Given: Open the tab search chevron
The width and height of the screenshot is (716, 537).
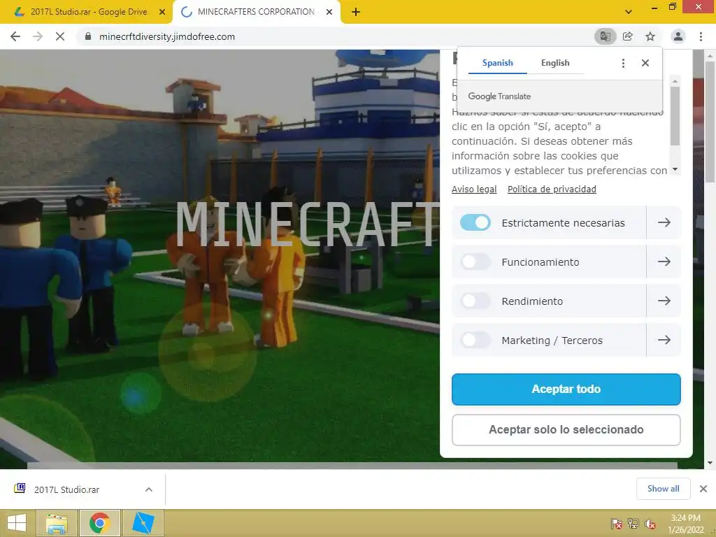Looking at the screenshot, I should (x=629, y=12).
